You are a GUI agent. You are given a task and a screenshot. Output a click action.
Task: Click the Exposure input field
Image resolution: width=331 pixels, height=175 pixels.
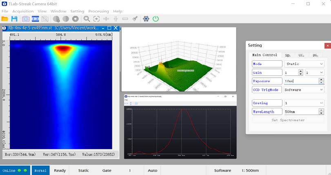(x=301, y=81)
